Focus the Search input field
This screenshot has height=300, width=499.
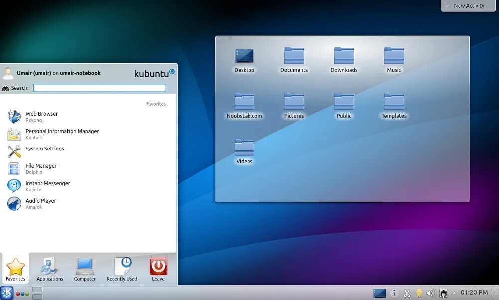coord(99,88)
